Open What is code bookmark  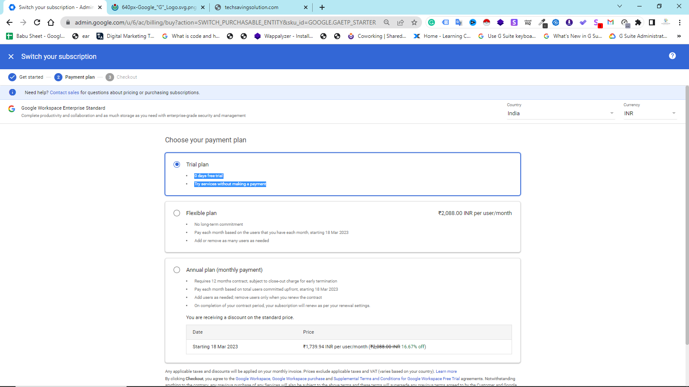pyautogui.click(x=191, y=36)
